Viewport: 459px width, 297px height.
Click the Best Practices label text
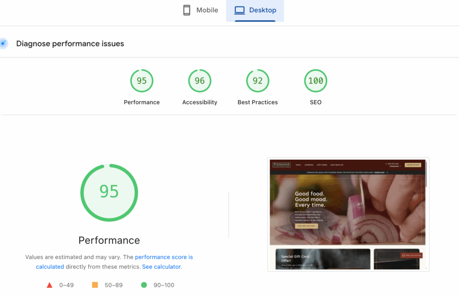258,102
